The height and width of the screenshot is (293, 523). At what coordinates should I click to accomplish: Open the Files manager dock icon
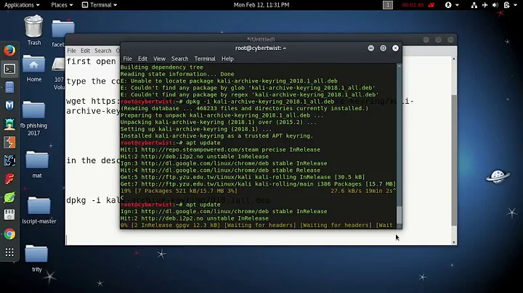pyautogui.click(x=9, y=88)
